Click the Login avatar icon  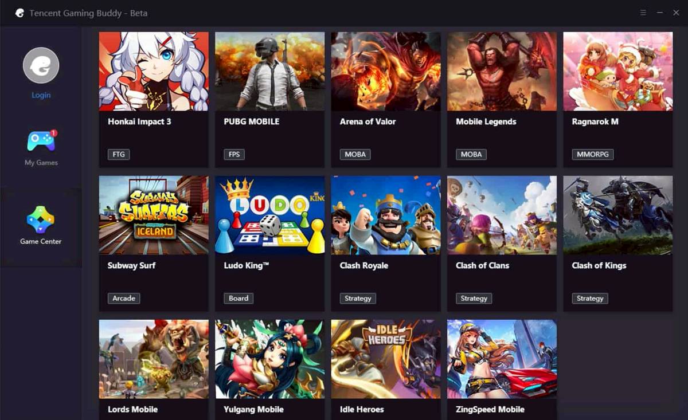click(x=41, y=65)
